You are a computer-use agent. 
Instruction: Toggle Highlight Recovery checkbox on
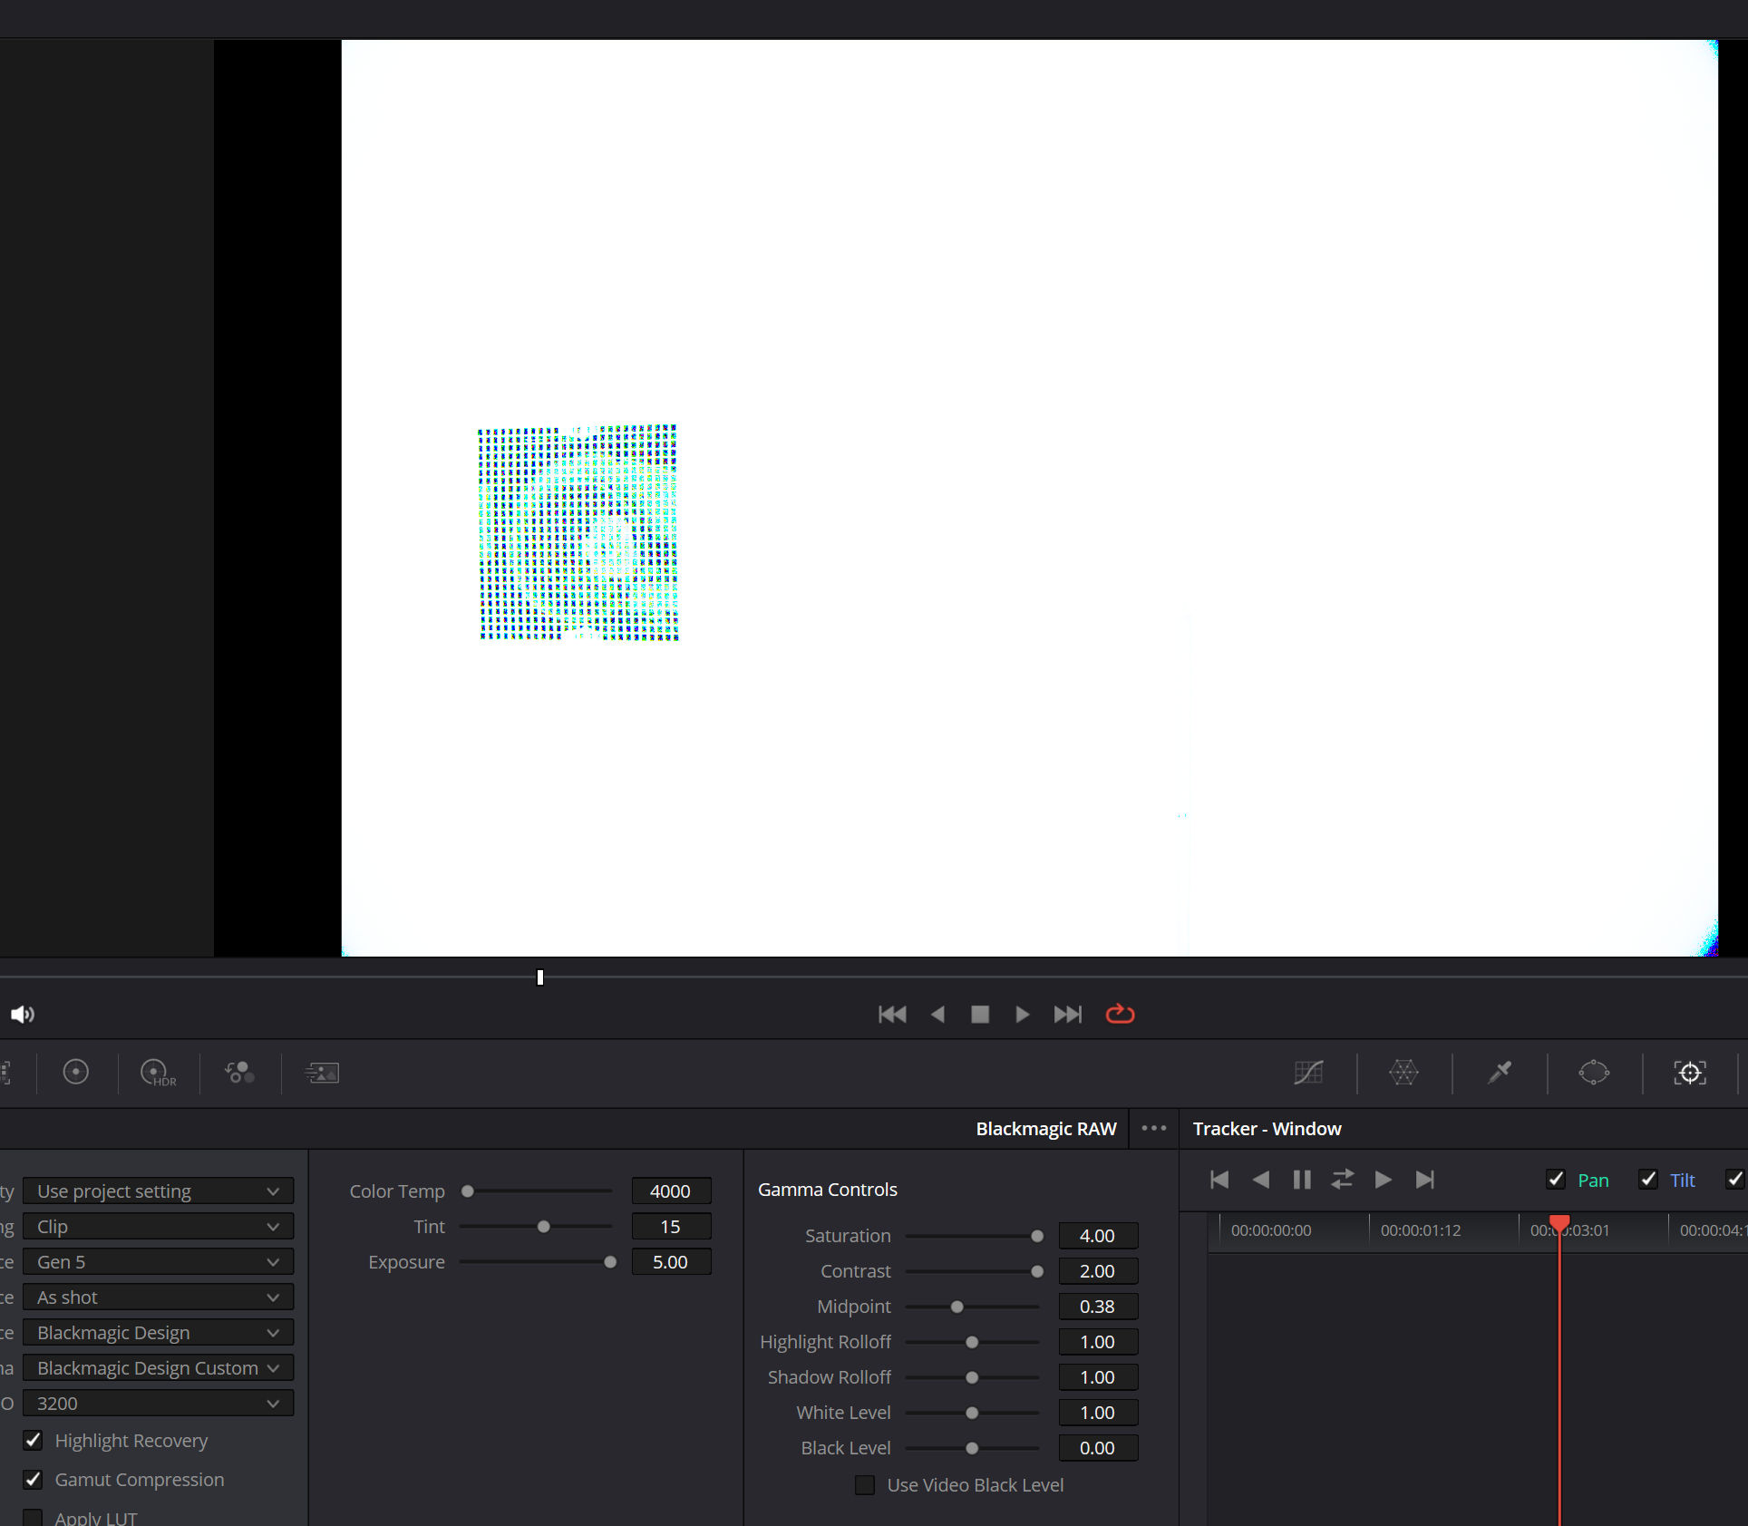(33, 1438)
